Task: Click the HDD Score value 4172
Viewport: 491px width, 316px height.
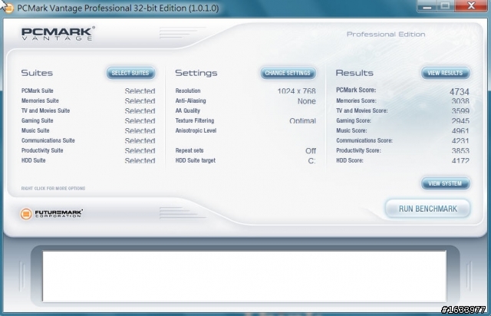Action: pos(460,160)
